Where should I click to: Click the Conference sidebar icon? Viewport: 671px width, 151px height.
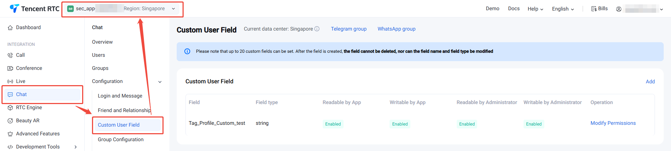(10, 68)
